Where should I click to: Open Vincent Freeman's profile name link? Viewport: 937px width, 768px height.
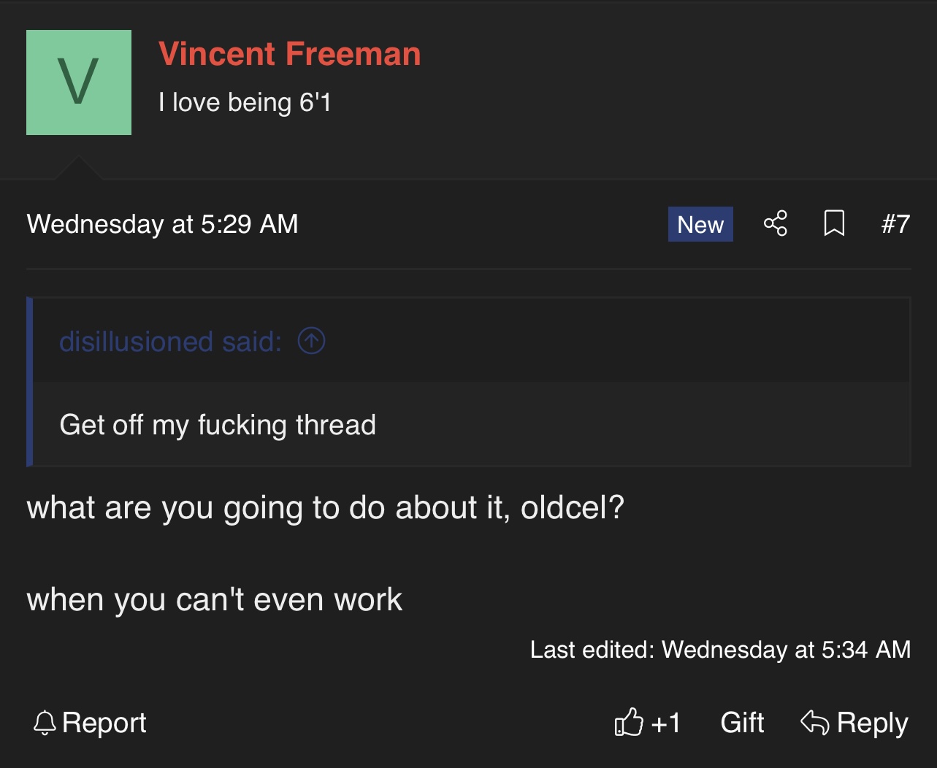[x=290, y=54]
